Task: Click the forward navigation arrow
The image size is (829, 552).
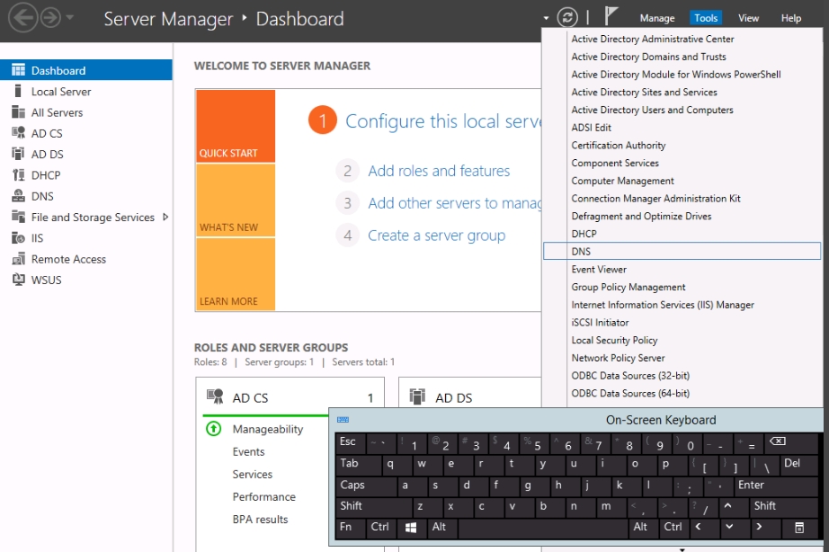Action: pyautogui.click(x=50, y=18)
